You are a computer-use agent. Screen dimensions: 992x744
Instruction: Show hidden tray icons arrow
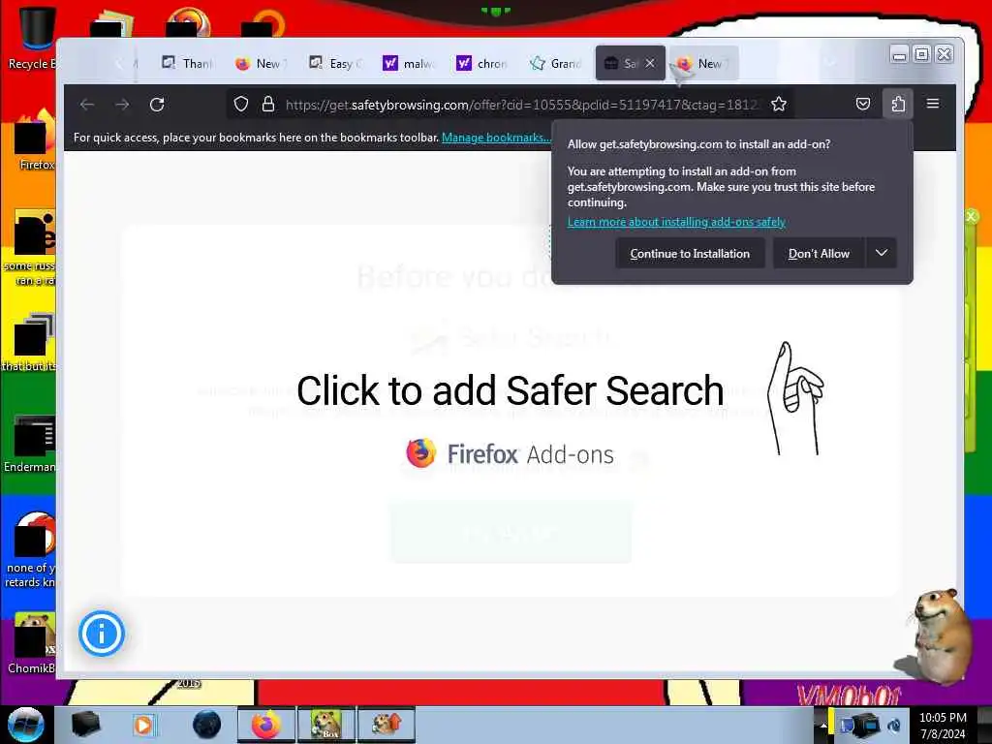click(x=823, y=726)
